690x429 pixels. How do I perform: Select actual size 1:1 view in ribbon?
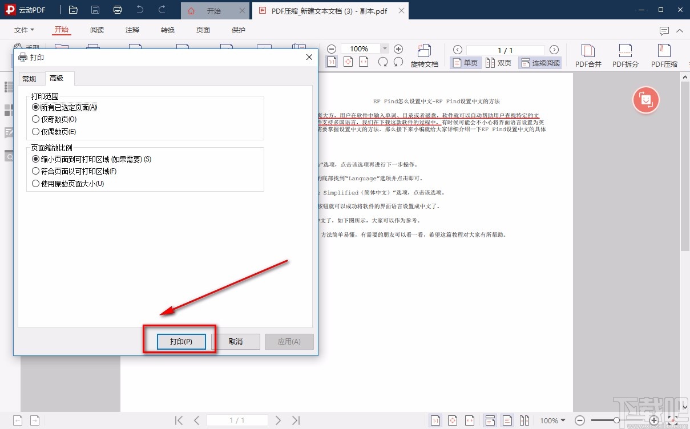332,62
